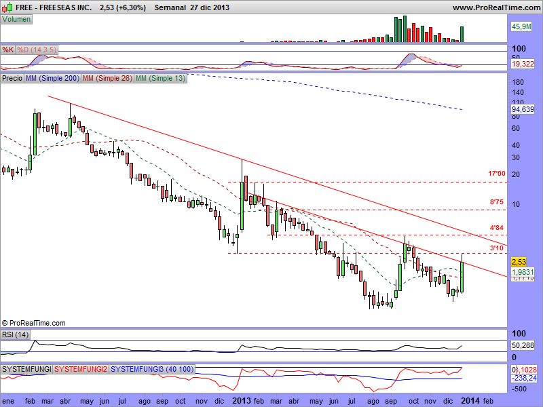Click the -238,24 indicator value
The image size is (543, 407).
[x=524, y=378]
